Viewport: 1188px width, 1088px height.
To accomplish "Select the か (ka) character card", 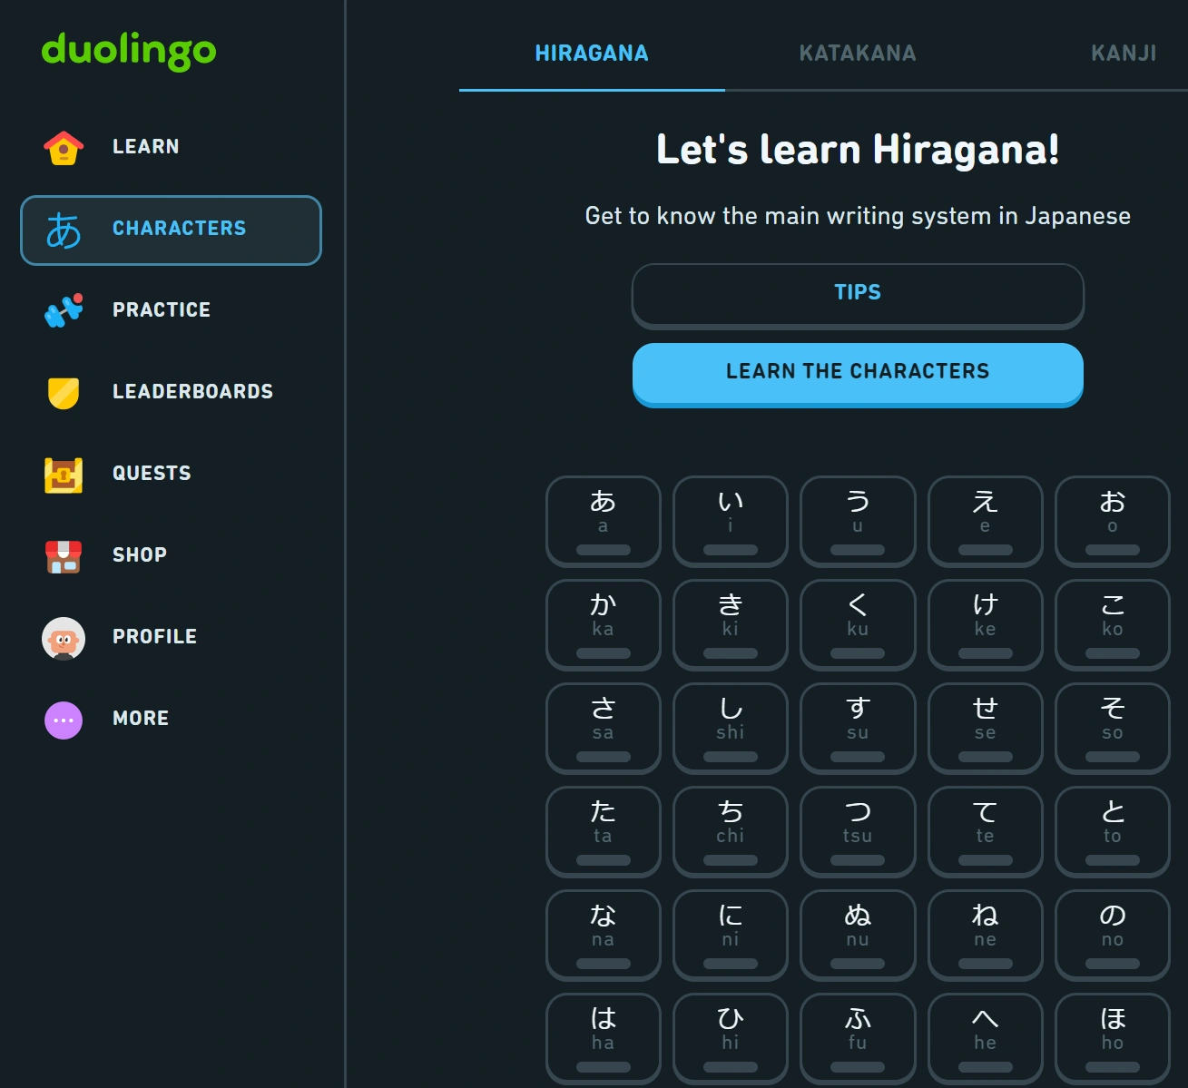I will pos(604,624).
